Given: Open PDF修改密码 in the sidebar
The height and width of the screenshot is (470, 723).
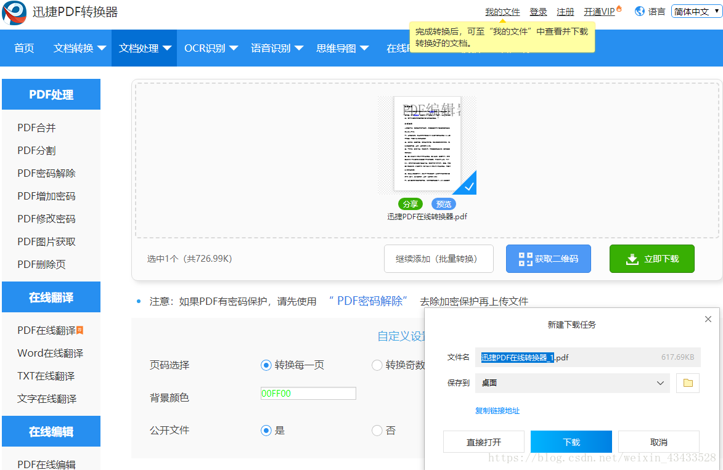Looking at the screenshot, I should [47, 219].
